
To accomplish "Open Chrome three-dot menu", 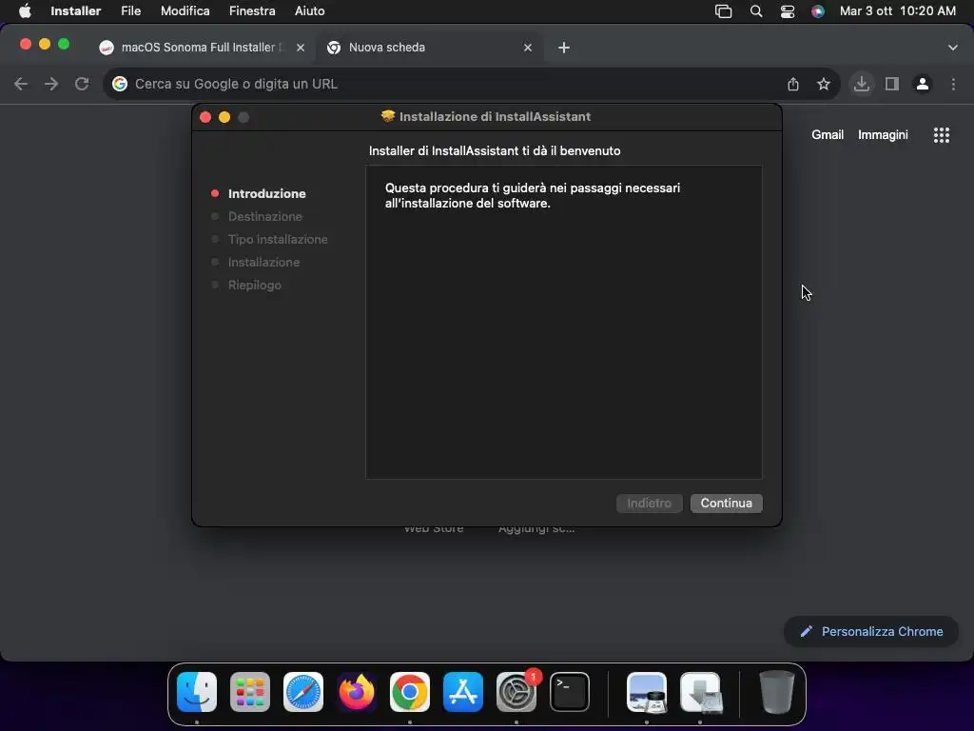I will [953, 84].
